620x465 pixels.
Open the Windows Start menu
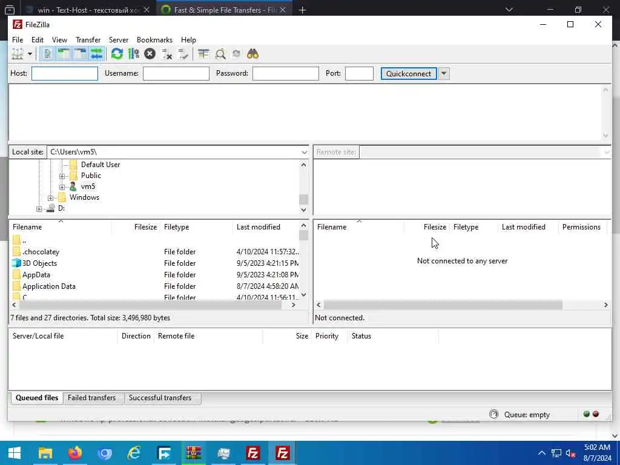point(15,453)
